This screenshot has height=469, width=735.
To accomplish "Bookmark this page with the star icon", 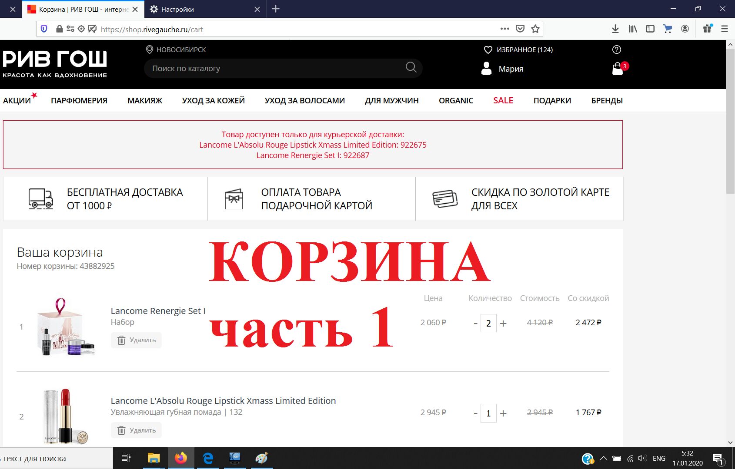I will click(535, 29).
